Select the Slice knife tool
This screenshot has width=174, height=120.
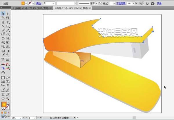[x=8, y=94]
